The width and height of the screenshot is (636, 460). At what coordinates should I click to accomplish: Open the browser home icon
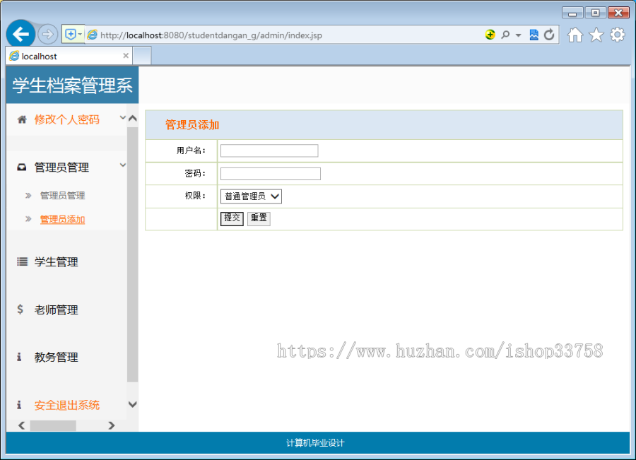click(x=575, y=35)
